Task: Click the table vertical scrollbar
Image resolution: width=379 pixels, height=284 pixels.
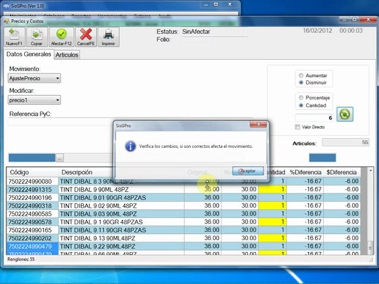Action: (x=370, y=211)
